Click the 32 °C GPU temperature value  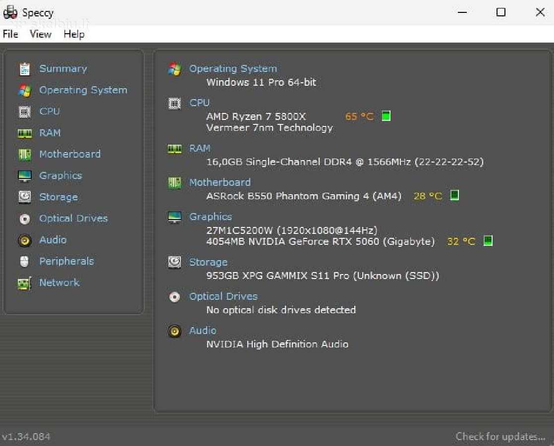pos(461,242)
